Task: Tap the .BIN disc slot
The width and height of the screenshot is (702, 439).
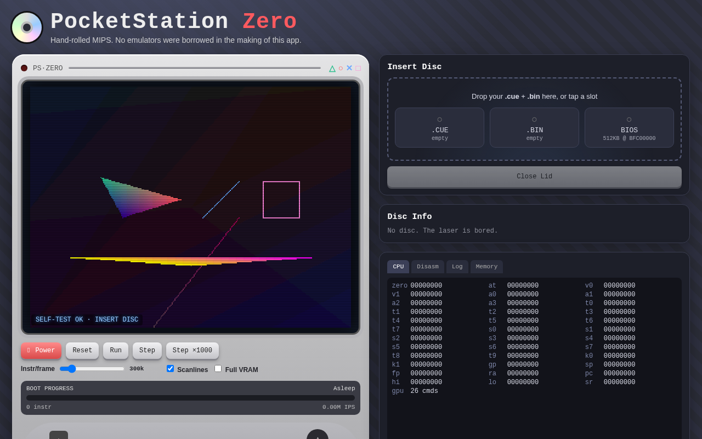Action: tap(535, 128)
